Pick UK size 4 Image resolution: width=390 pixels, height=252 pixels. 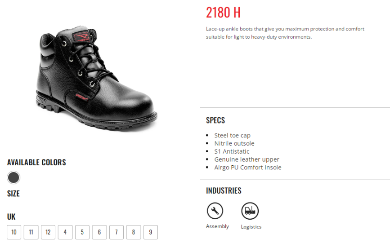coord(65,232)
